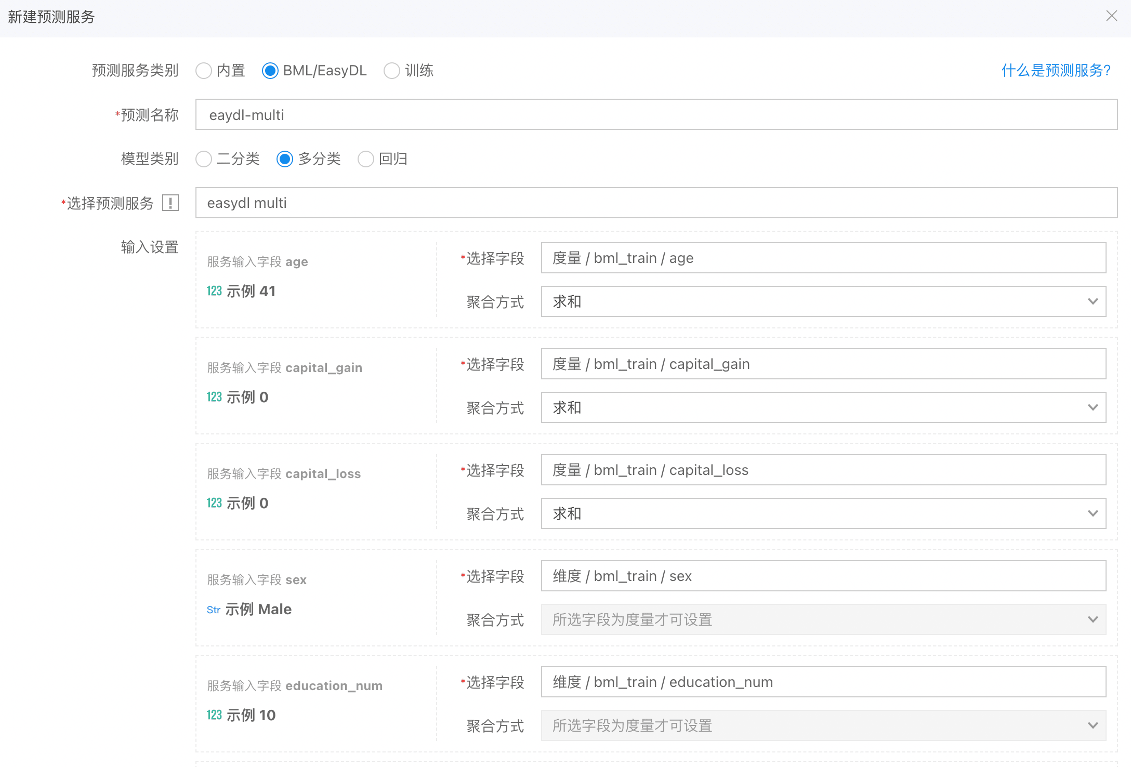Image resolution: width=1131 pixels, height=767 pixels.
Task: Open 聚合方式 dropdown for age field
Action: coord(823,301)
